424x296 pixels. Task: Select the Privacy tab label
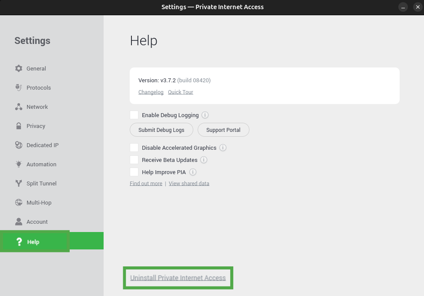point(36,126)
